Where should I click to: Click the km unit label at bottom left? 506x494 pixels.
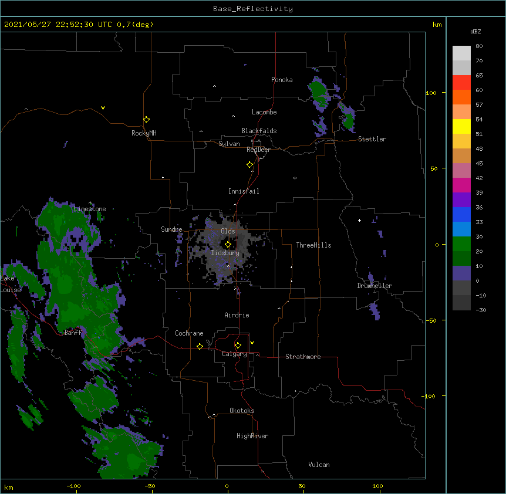[9, 488]
